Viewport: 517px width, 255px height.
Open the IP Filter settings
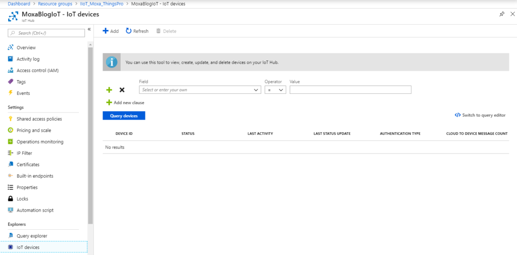click(x=24, y=153)
